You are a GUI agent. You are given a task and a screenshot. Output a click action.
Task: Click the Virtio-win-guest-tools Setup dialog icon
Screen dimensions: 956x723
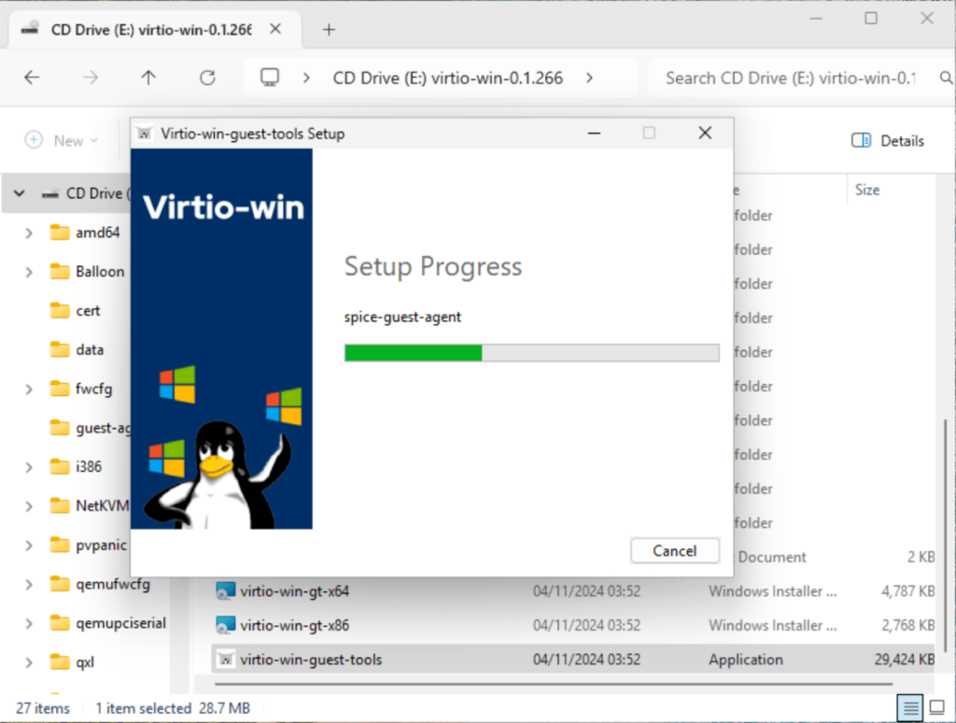tap(145, 133)
